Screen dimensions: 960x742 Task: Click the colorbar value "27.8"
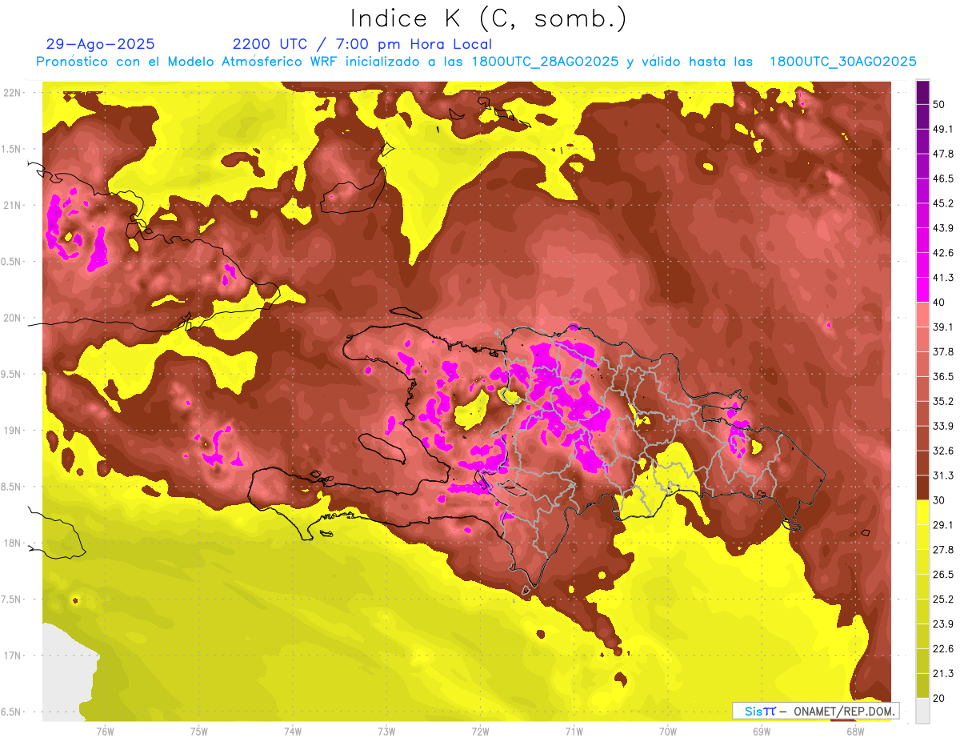click(943, 550)
